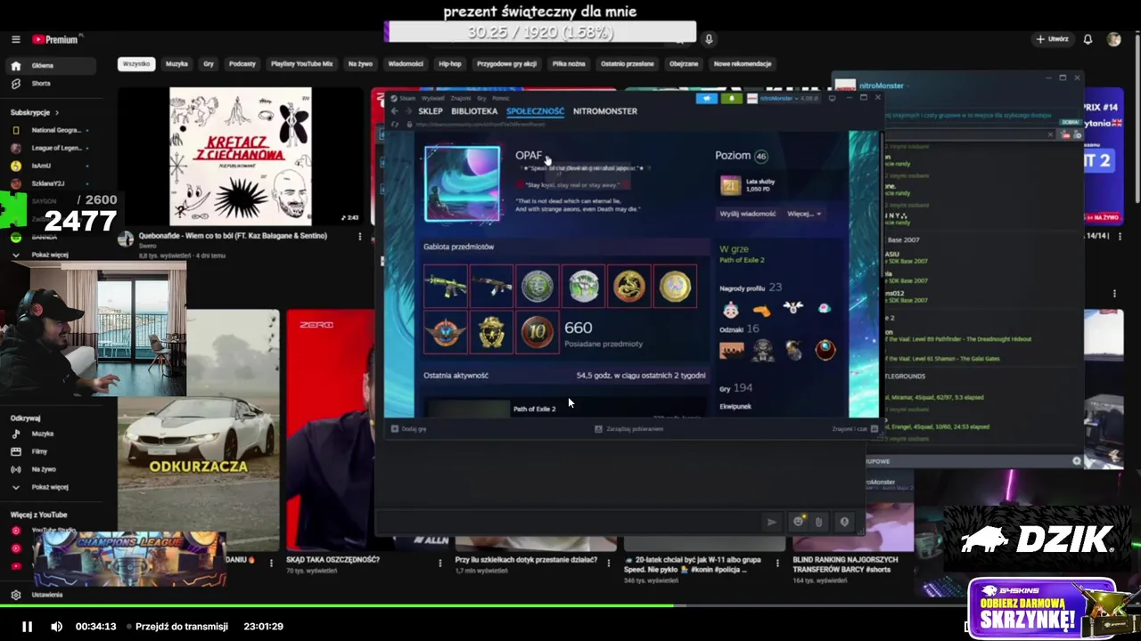The width and height of the screenshot is (1141, 641).
Task: Open the YouTube hamburger menu
Action: click(x=15, y=39)
